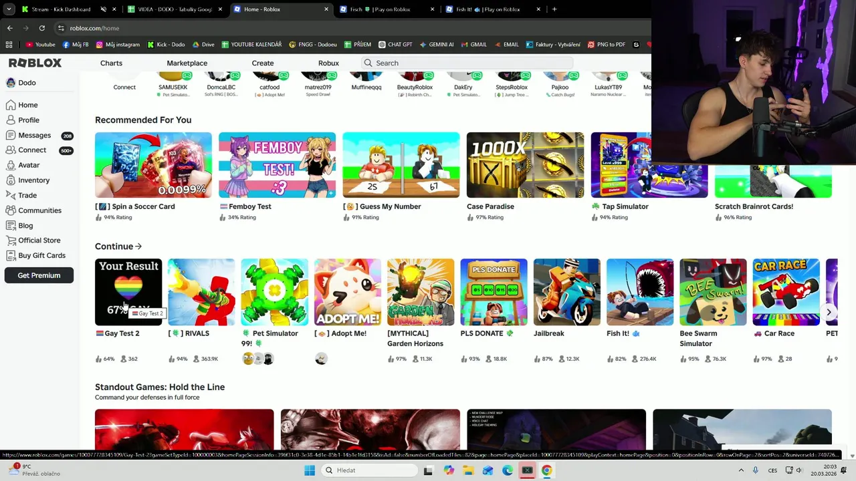Open the Můj instagram bookmark

[118, 45]
